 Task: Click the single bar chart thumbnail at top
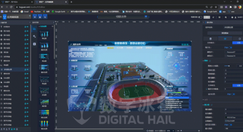coord(44,34)
